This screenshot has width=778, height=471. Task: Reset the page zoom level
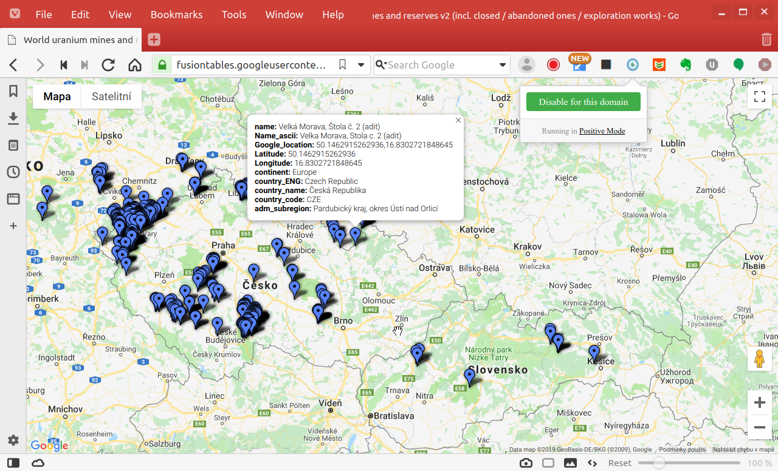pyautogui.click(x=620, y=463)
